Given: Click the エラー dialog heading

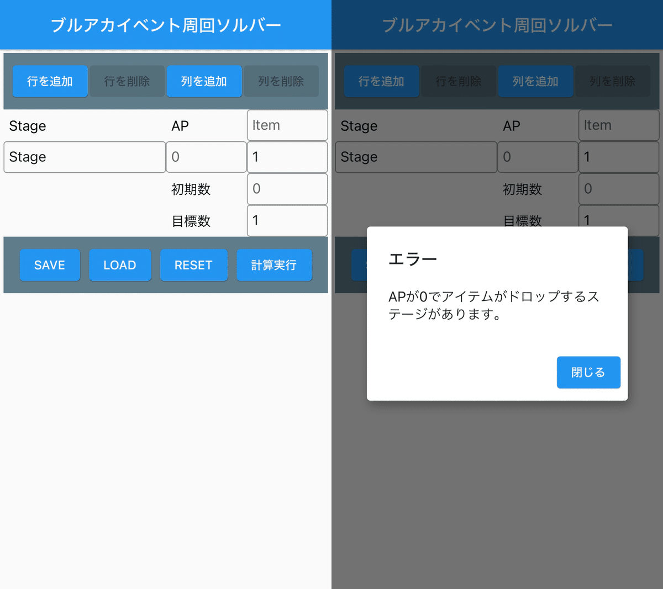Looking at the screenshot, I should (x=413, y=259).
